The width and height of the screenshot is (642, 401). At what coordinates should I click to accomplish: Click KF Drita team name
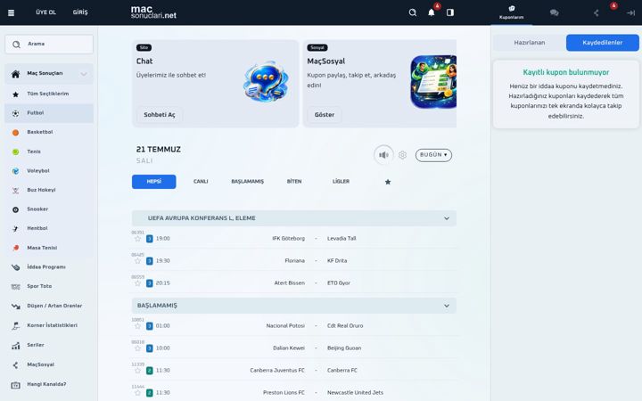coord(337,260)
